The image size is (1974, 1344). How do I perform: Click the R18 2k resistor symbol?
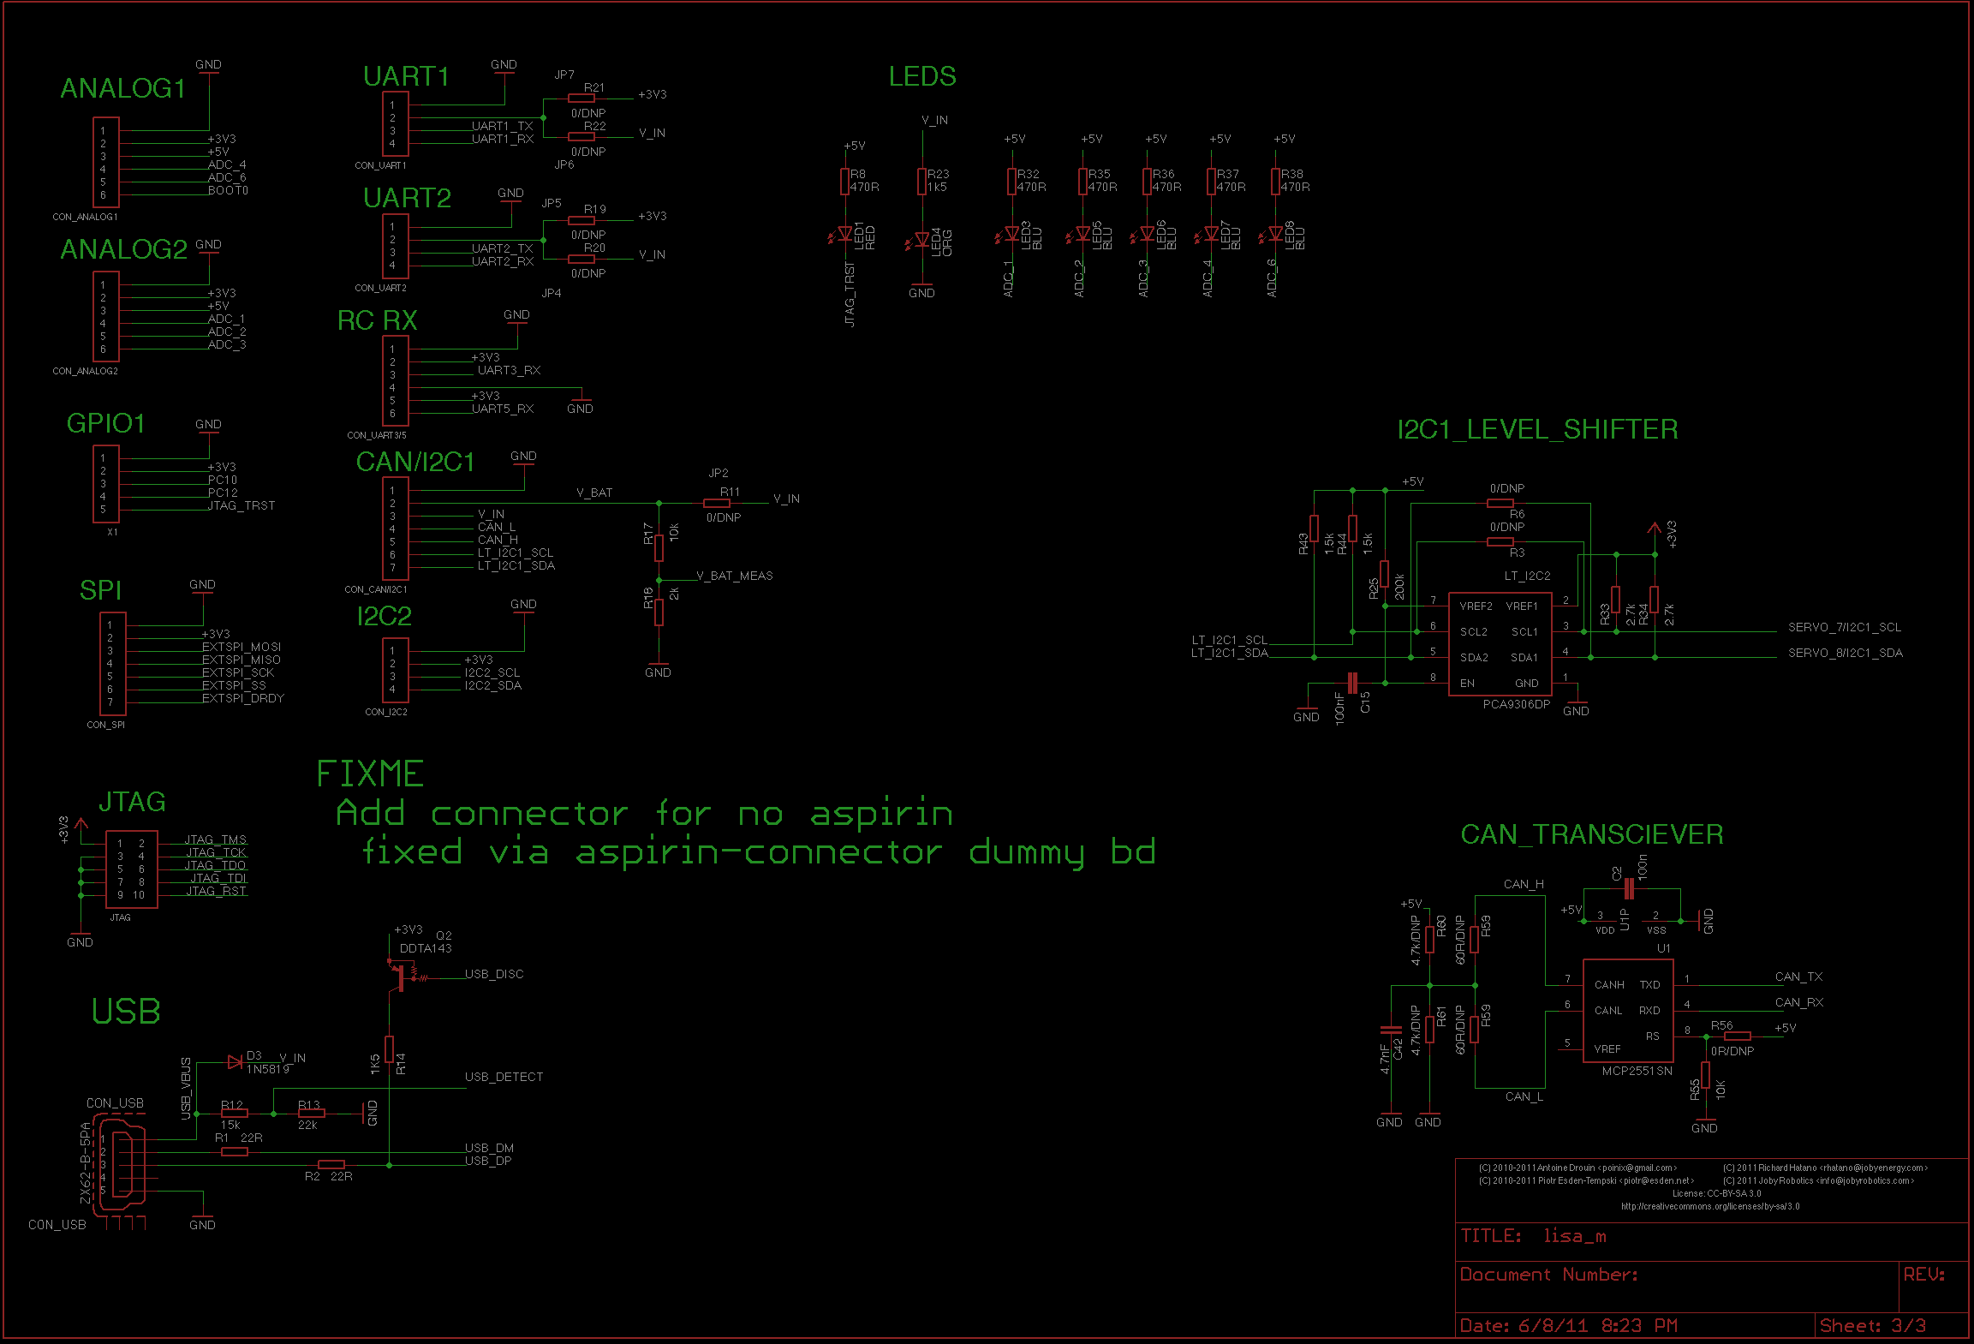pos(659,612)
